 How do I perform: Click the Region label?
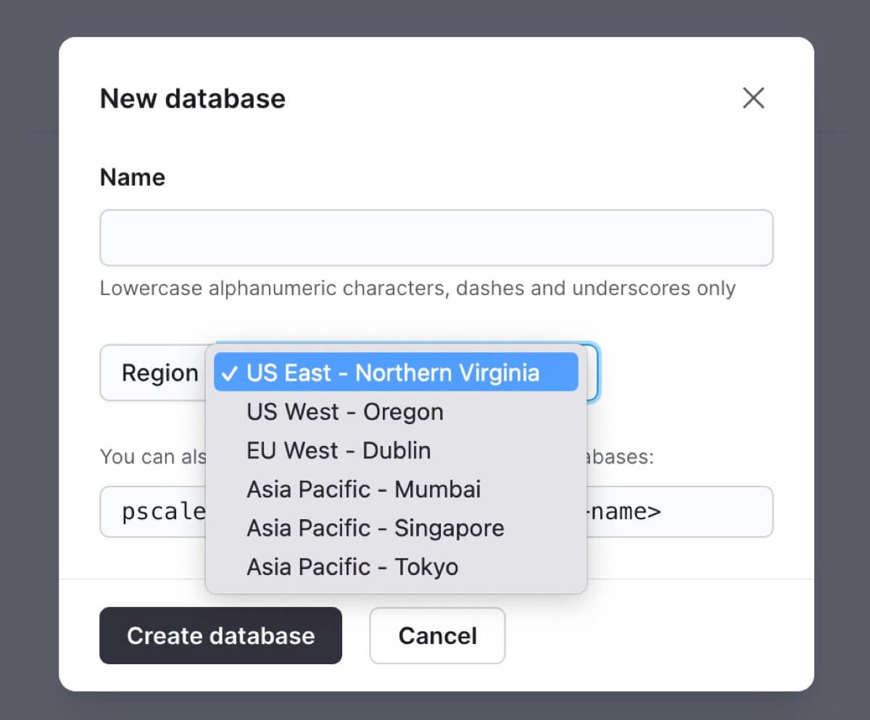(159, 373)
